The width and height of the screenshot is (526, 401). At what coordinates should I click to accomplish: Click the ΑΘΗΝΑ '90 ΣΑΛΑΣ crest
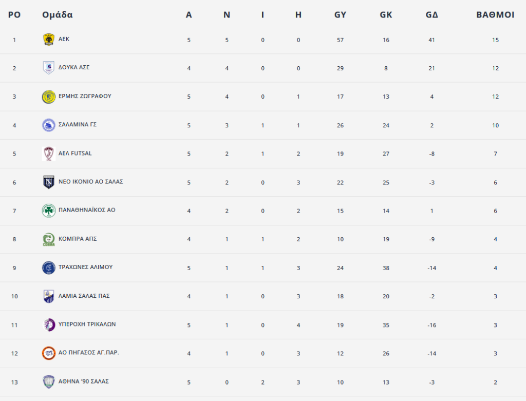[x=49, y=382]
